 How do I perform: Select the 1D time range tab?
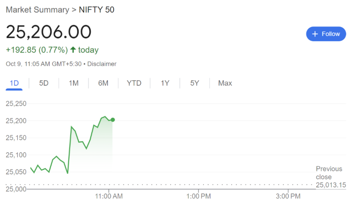[x=14, y=83]
